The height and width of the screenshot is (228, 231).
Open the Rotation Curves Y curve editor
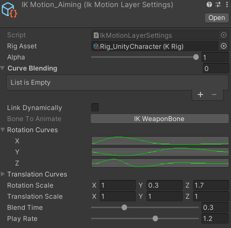(160, 152)
